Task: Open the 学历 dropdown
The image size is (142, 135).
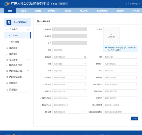Action: coord(70,71)
